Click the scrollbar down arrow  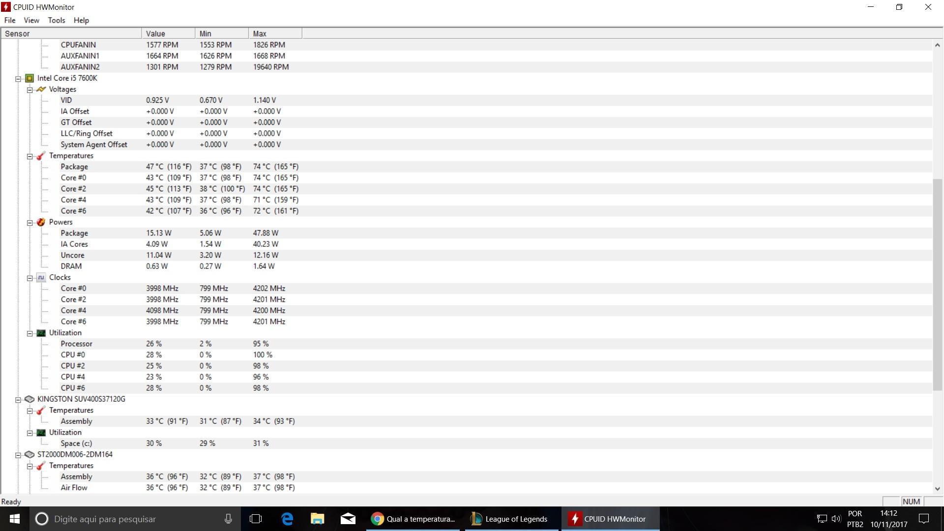click(x=937, y=489)
